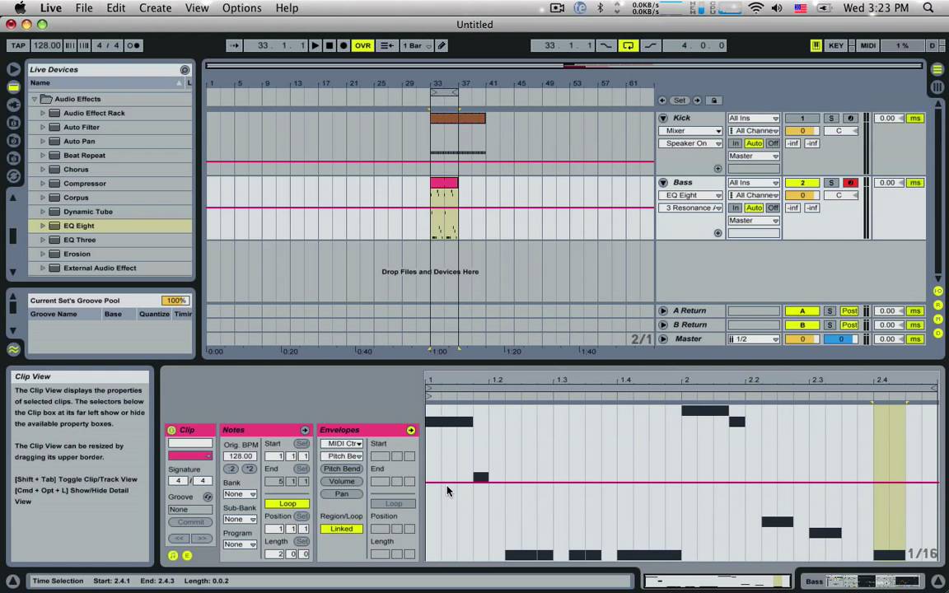Open the File menu

[83, 8]
